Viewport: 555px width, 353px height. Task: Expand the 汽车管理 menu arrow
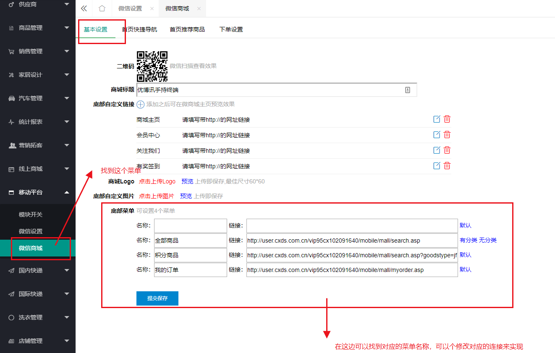tap(67, 98)
